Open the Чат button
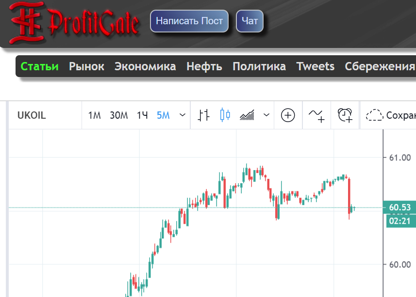The image size is (416, 297). 250,21
